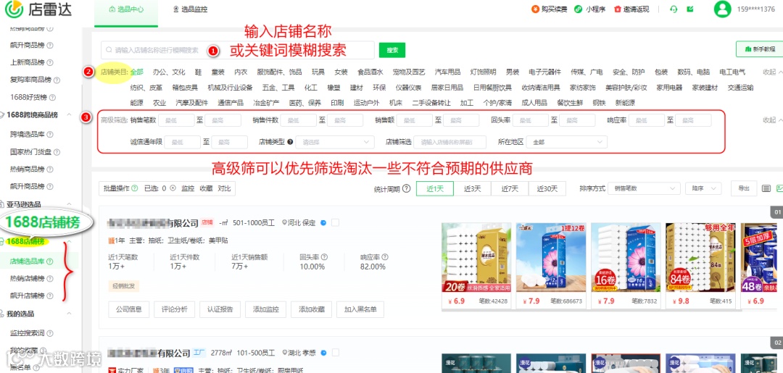Image resolution: width=783 pixels, height=373 pixels.
Task: Open 所在地区 全部 dropdown
Action: click(x=567, y=142)
